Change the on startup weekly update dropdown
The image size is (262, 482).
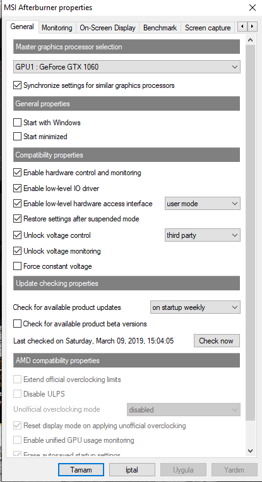tap(195, 307)
